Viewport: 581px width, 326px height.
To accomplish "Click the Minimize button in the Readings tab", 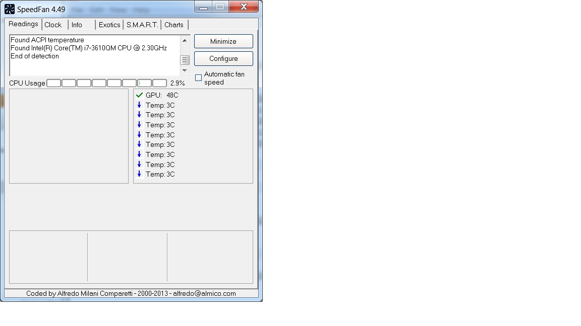I will click(223, 41).
